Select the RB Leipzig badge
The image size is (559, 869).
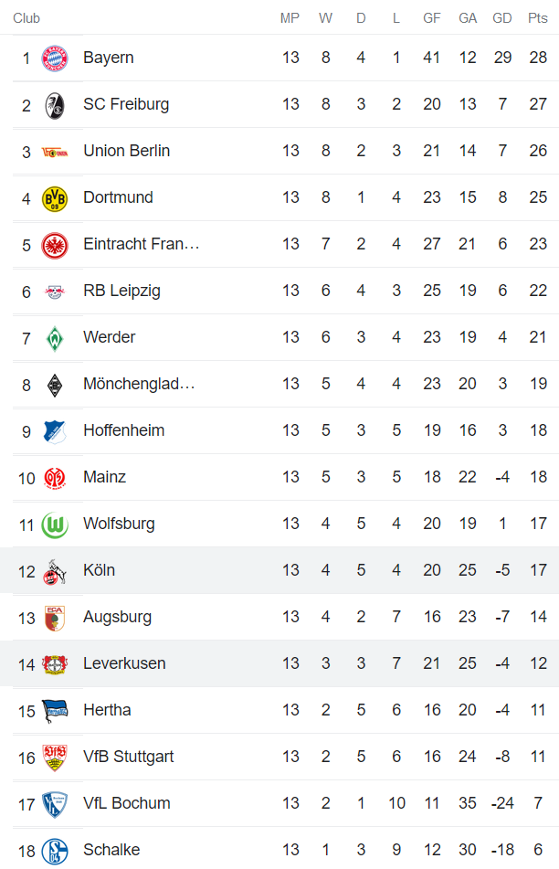pyautogui.click(x=55, y=290)
